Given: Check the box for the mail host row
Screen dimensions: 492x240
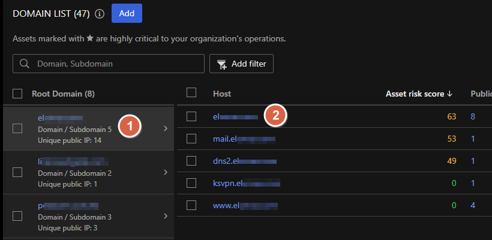Looking at the screenshot, I should [x=191, y=139].
